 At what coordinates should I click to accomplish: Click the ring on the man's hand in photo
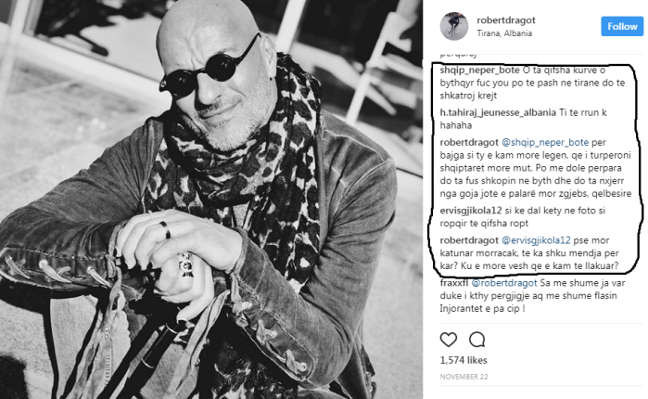coord(165,229)
